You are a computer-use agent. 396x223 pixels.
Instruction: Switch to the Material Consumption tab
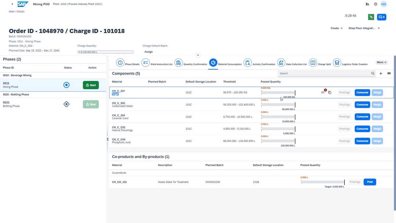[x=213, y=62]
